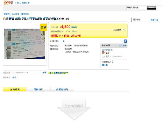Open seller egoking(19) profile
Viewport: 163px width, 123px height.
107,50
